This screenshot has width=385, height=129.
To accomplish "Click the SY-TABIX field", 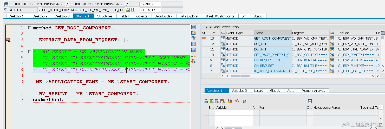I will 151,10.
